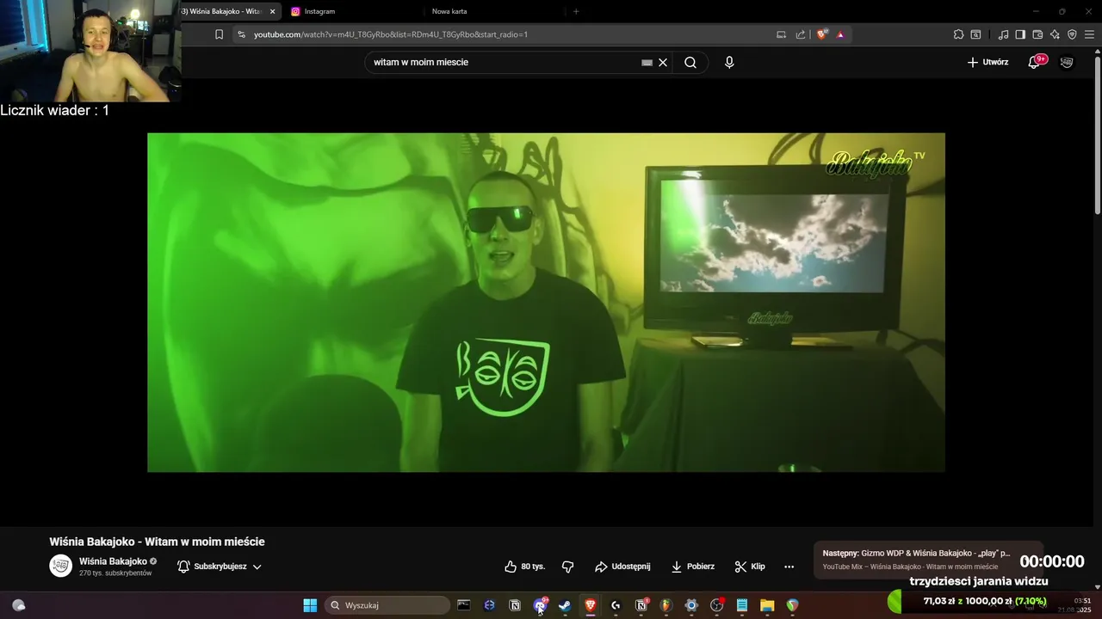Screen dimensions: 1102x619
Task: Click the Utwórz create button
Action: coord(987,62)
